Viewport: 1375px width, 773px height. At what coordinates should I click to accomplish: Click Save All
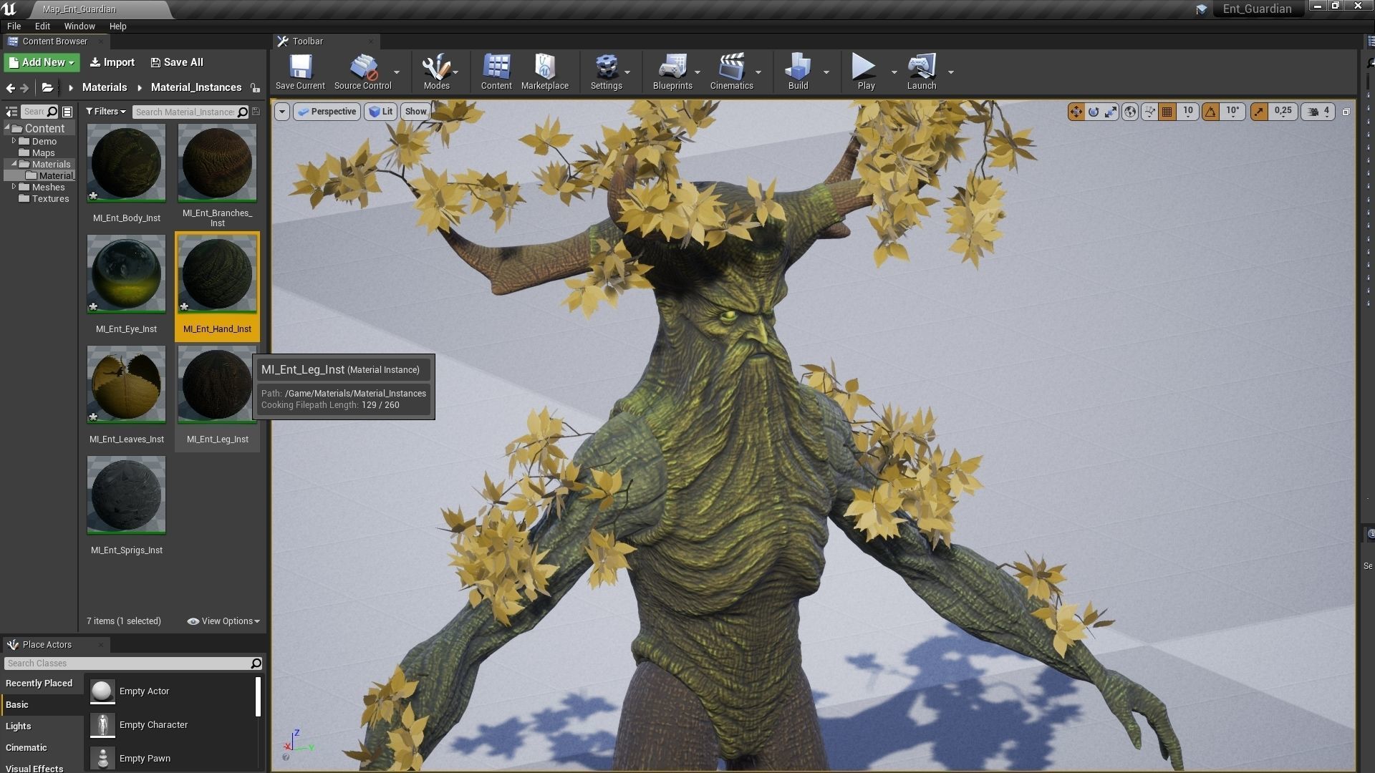pos(177,62)
